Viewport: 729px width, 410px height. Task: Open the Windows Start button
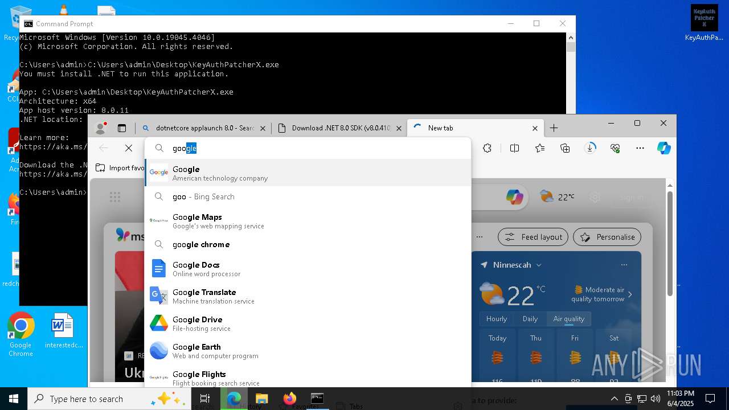coord(14,399)
